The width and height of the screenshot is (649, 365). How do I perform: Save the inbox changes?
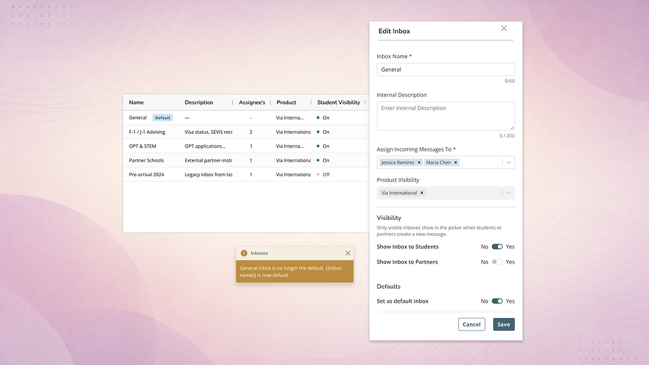[504, 325]
